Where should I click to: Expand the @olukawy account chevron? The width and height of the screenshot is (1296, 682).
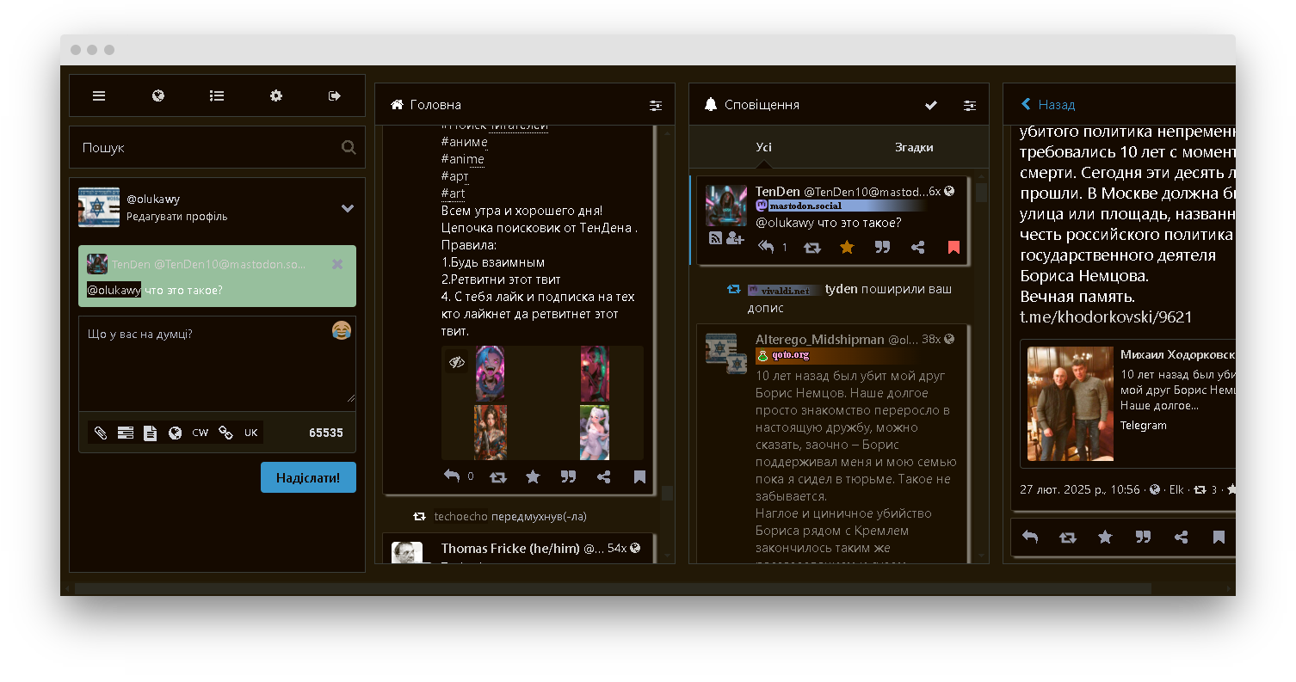point(348,208)
